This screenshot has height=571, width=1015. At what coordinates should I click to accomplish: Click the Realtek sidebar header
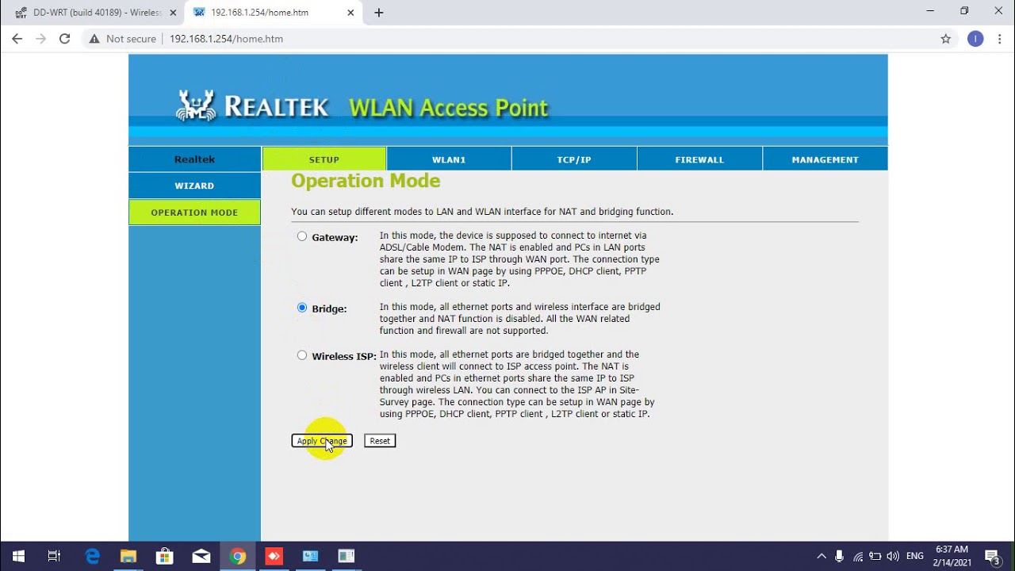pyautogui.click(x=194, y=159)
